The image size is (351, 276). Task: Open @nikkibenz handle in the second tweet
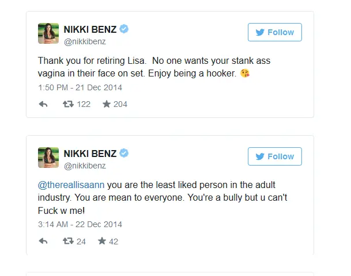85,166
